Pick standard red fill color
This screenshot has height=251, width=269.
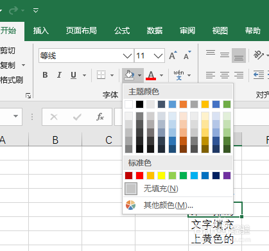click(139, 175)
